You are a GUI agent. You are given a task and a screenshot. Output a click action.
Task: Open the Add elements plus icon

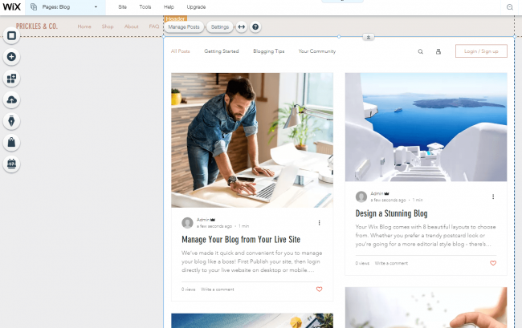[12, 57]
